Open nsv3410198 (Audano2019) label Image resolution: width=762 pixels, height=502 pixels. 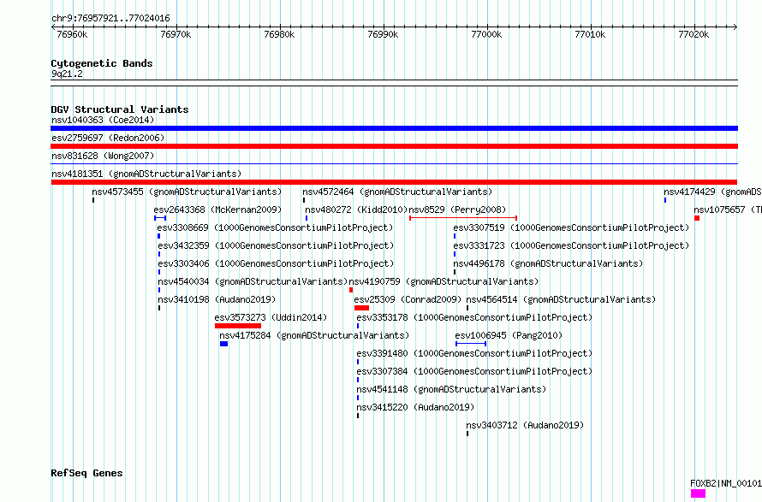pos(217,299)
